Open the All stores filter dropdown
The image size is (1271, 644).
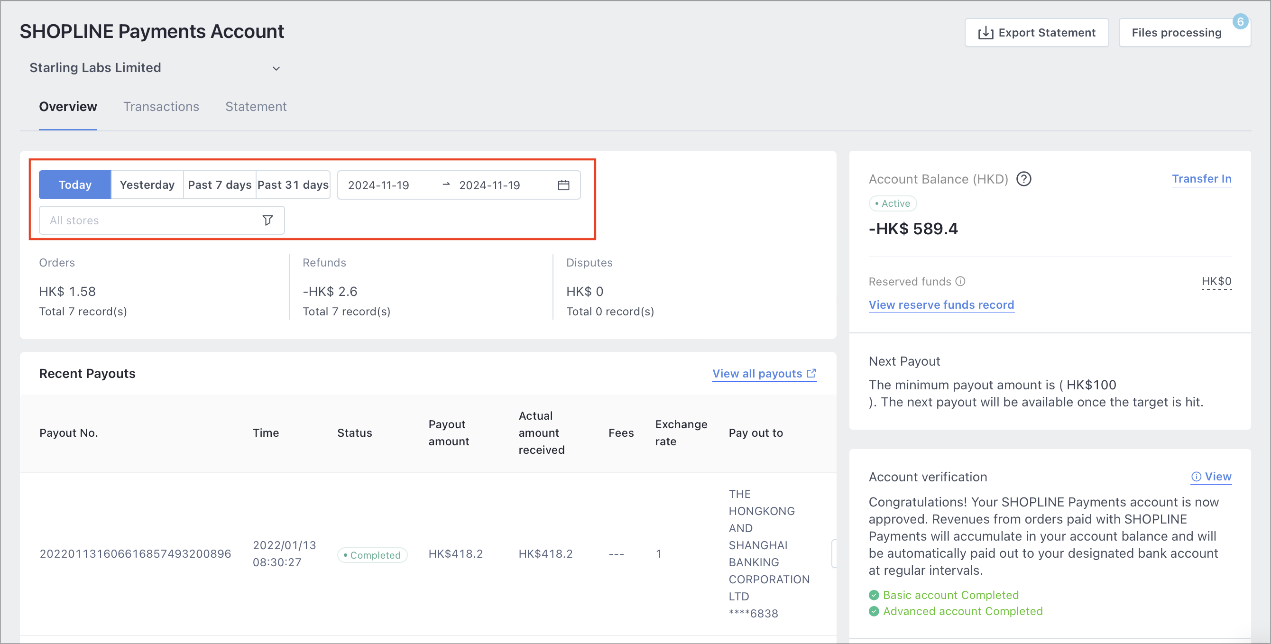[x=162, y=220]
